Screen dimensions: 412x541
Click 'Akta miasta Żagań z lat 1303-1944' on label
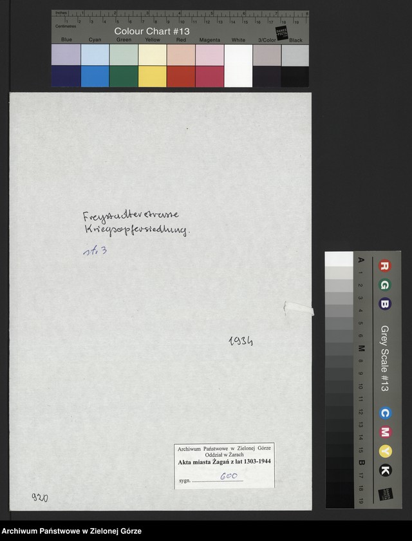coord(224,462)
